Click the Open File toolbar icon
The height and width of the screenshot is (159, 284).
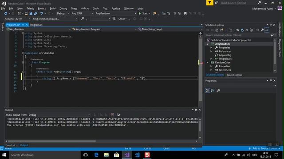click(x=26, y=14)
